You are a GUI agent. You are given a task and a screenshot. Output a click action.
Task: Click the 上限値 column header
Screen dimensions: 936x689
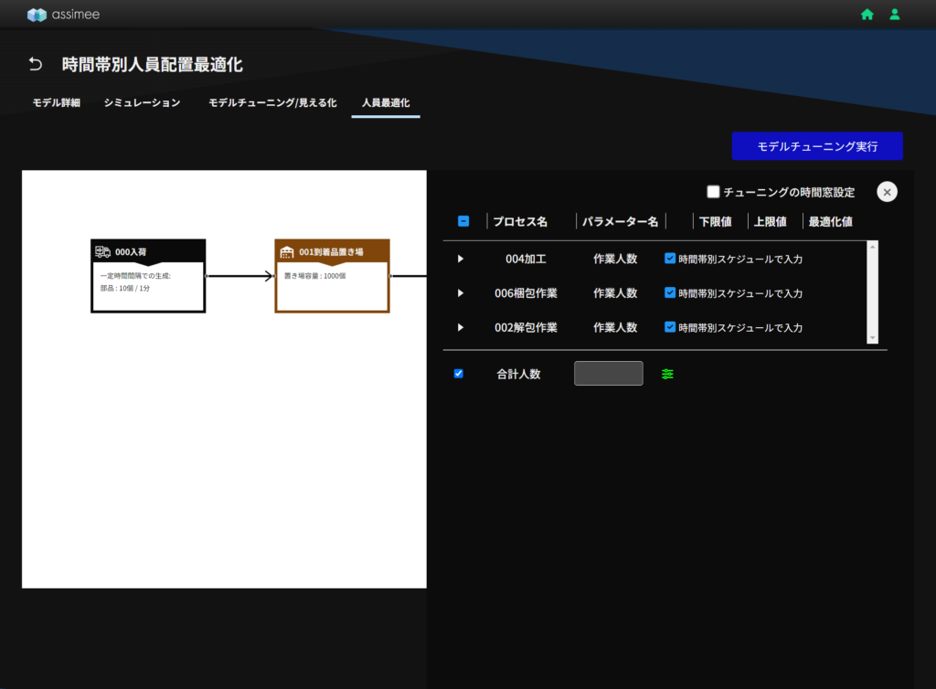[770, 221]
